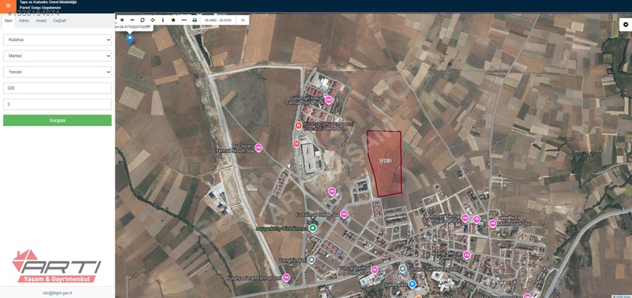Select Termal Marcan Otel marker

467,255
